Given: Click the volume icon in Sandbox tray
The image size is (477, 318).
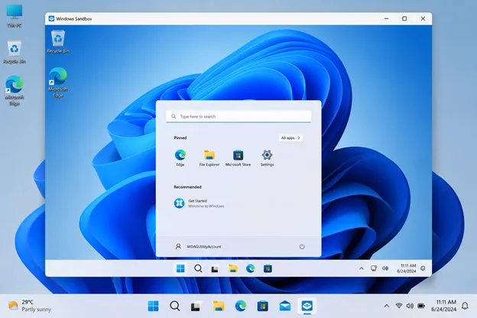Looking at the screenshot, I should click(385, 268).
